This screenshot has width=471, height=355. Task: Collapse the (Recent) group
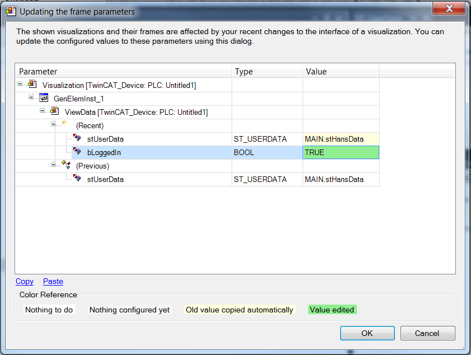(x=54, y=124)
